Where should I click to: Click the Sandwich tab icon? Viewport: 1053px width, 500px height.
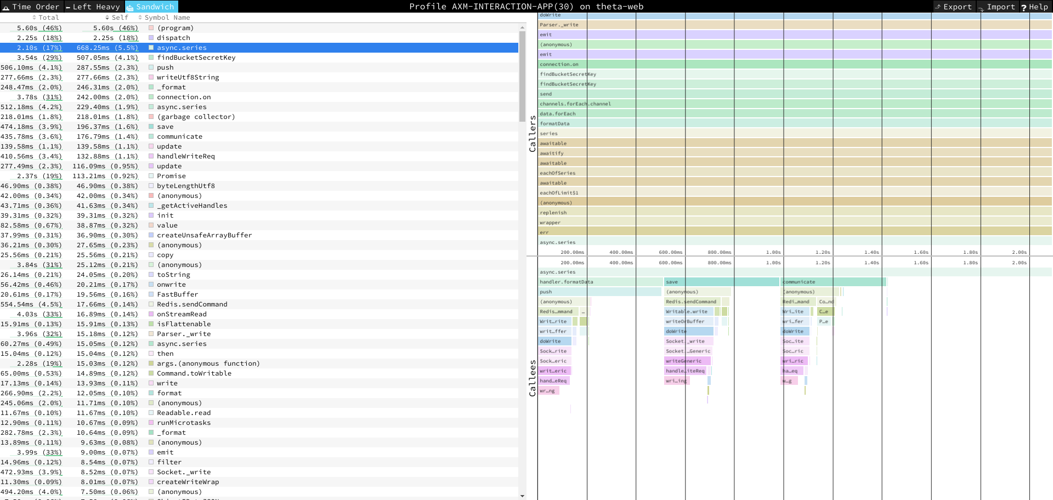tap(131, 7)
